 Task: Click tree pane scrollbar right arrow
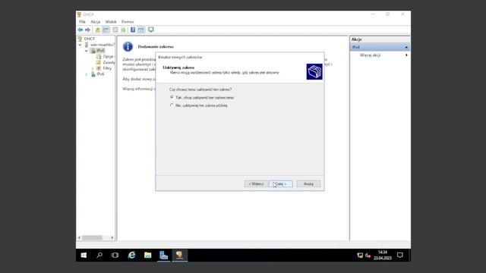point(112,237)
